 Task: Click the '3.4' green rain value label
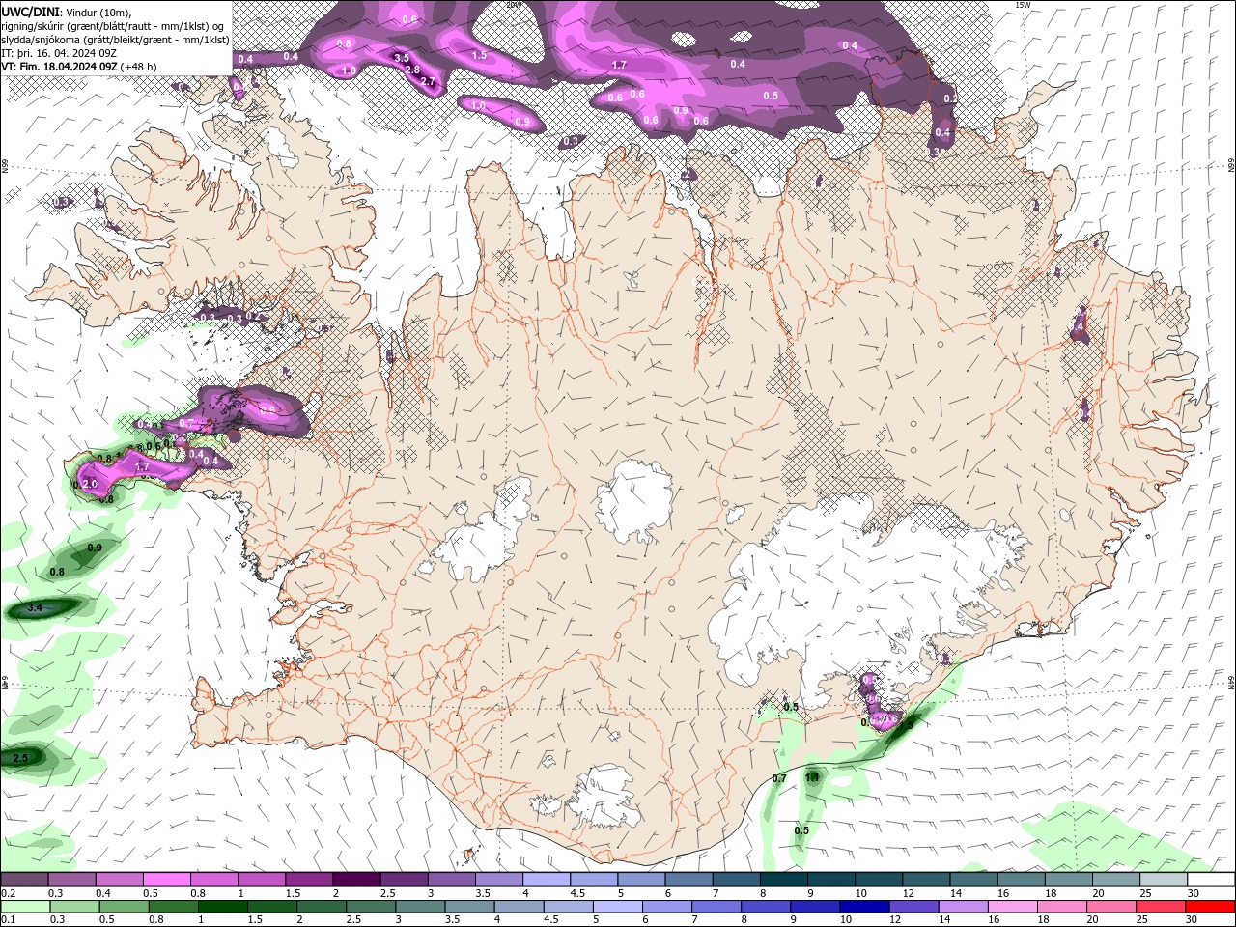click(x=36, y=607)
